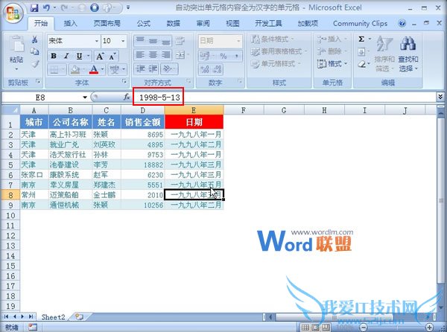The width and height of the screenshot is (447, 332).
Task: Click zoom in plus button
Action: [x=430, y=327]
